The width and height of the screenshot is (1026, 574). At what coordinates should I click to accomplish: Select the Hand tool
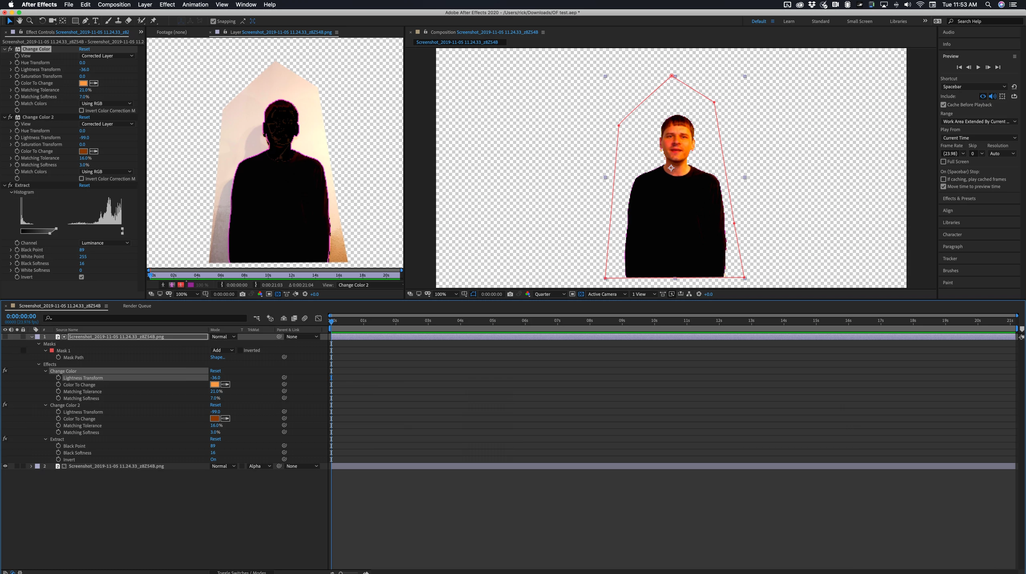pyautogui.click(x=19, y=21)
